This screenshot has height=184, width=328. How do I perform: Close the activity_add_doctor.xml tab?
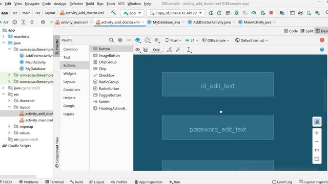pyautogui.click(x=142, y=22)
